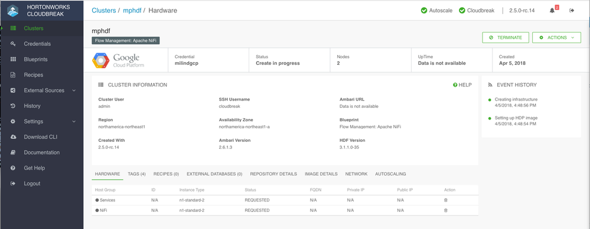The height and width of the screenshot is (229, 590).
Task: Open History in the sidebar
Action: tap(32, 106)
